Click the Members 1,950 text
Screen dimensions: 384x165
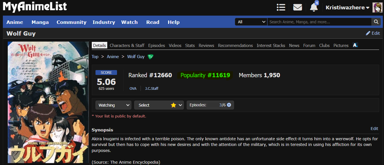tap(259, 75)
